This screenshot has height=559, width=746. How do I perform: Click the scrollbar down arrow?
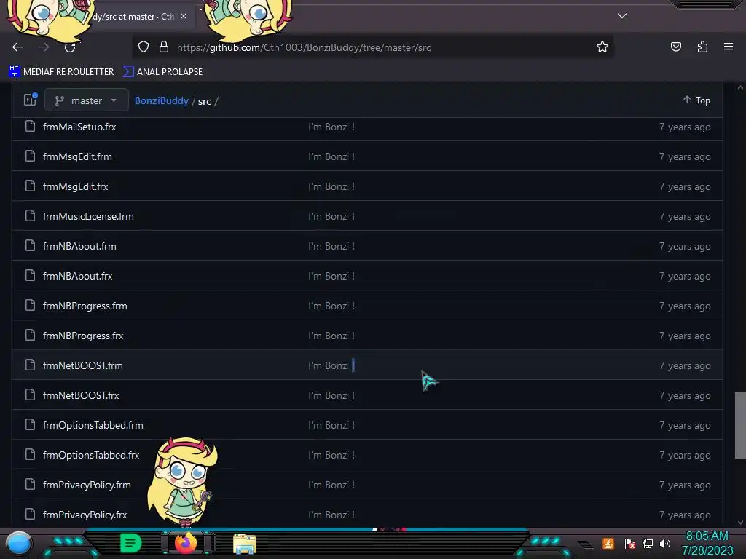pyautogui.click(x=740, y=523)
